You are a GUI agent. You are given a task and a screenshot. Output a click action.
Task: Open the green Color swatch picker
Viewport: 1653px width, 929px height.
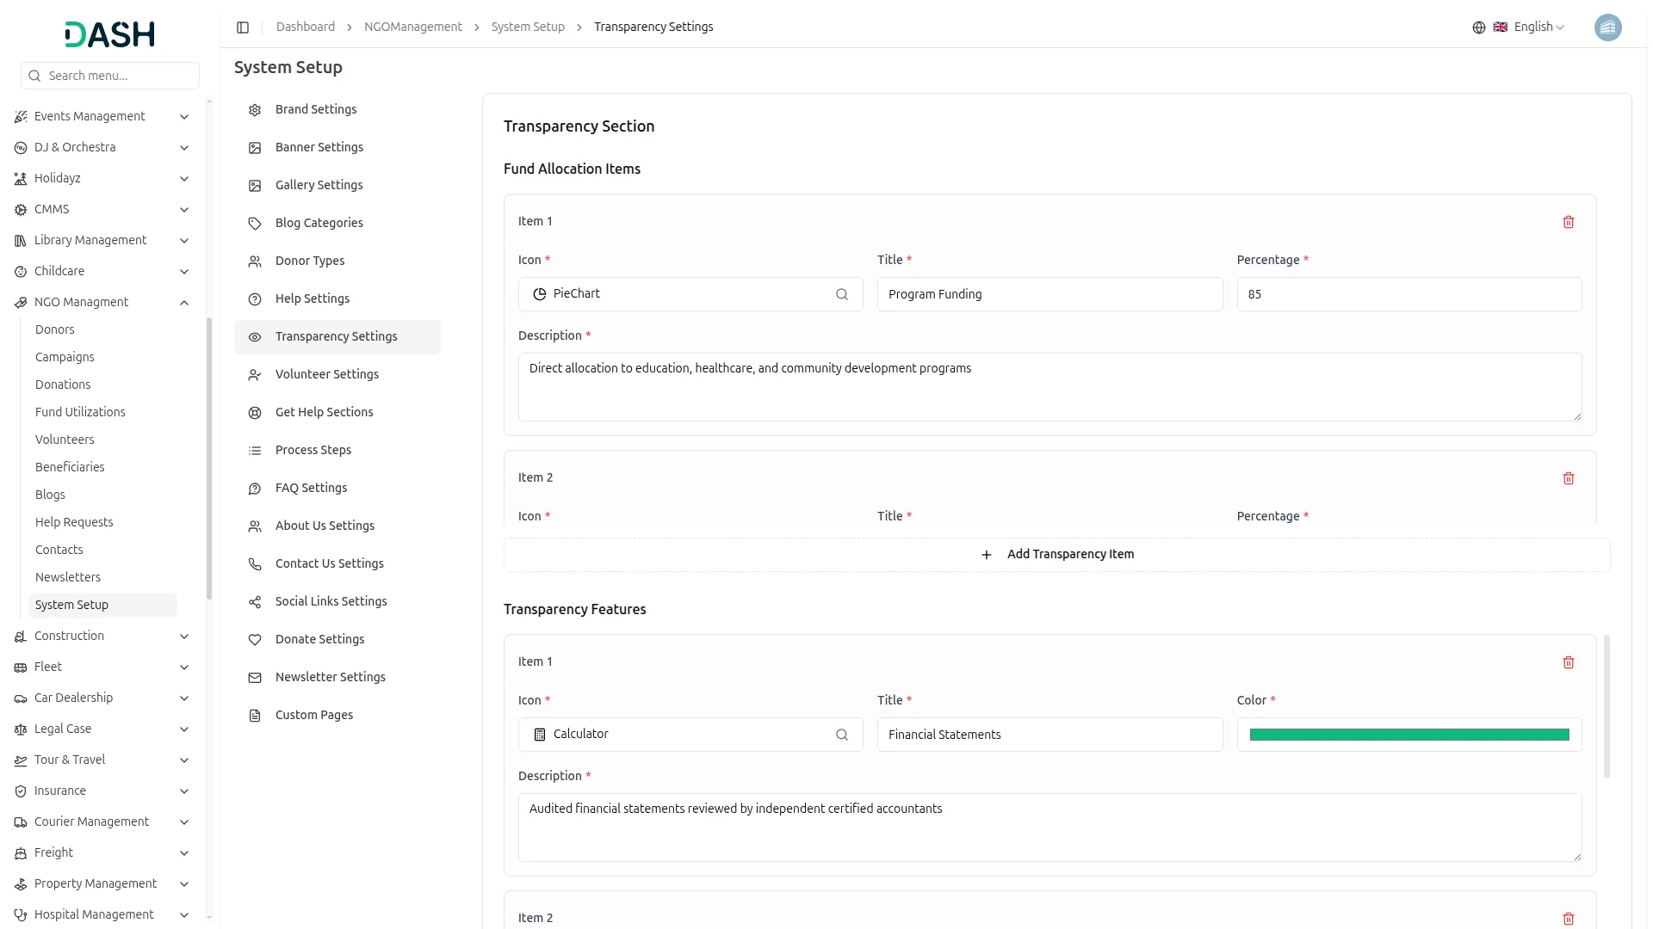1408,735
